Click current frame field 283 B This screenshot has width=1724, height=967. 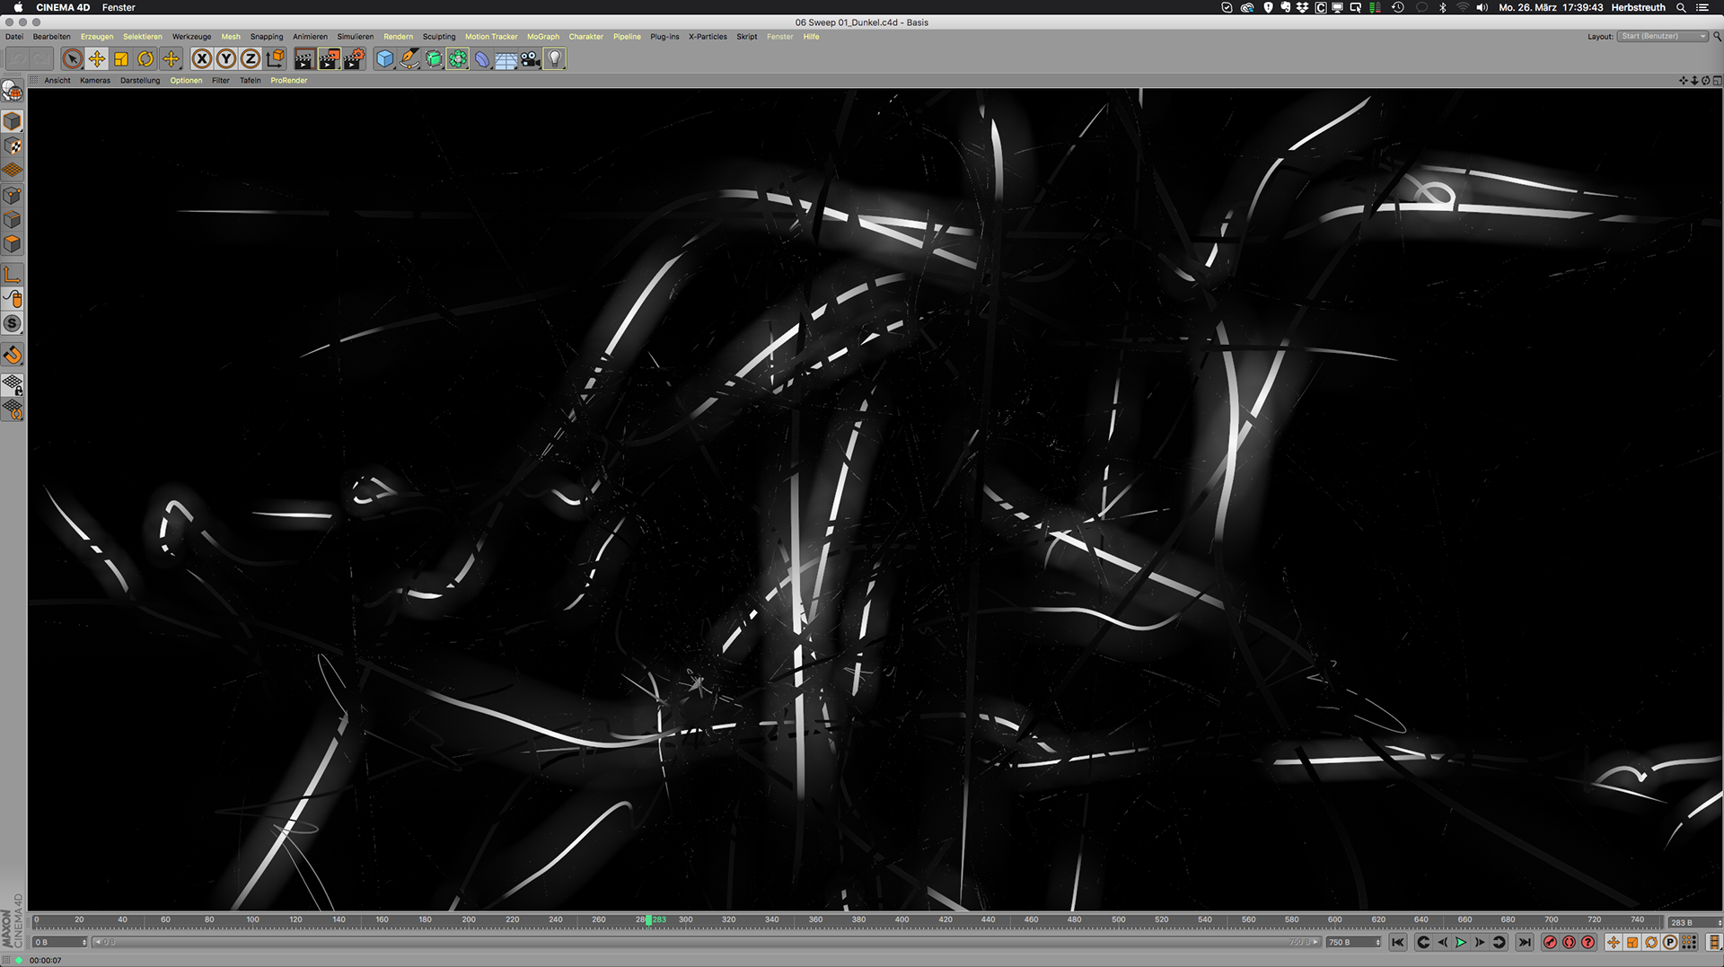click(x=1694, y=922)
